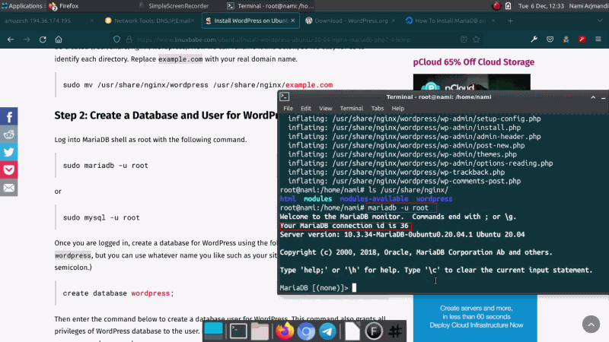Launch Firefox from the dock
Image resolution: width=609 pixels, height=342 pixels.
284,331
